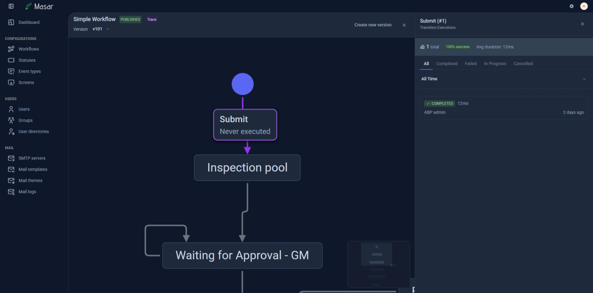Select the Event types icon
593x293 pixels.
coord(11,71)
